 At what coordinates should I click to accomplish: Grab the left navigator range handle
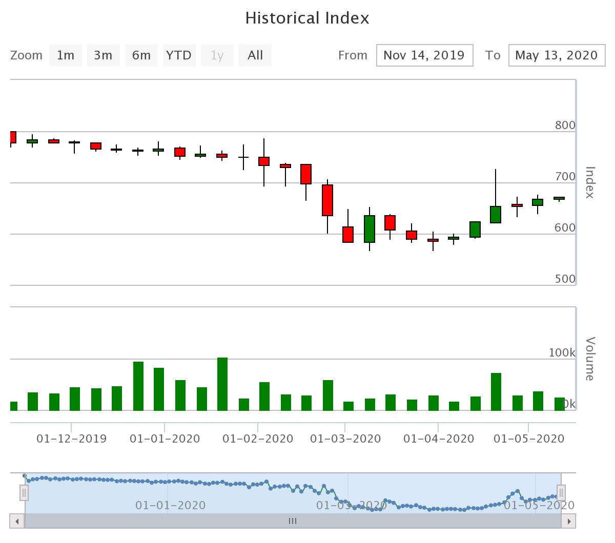[x=24, y=493]
